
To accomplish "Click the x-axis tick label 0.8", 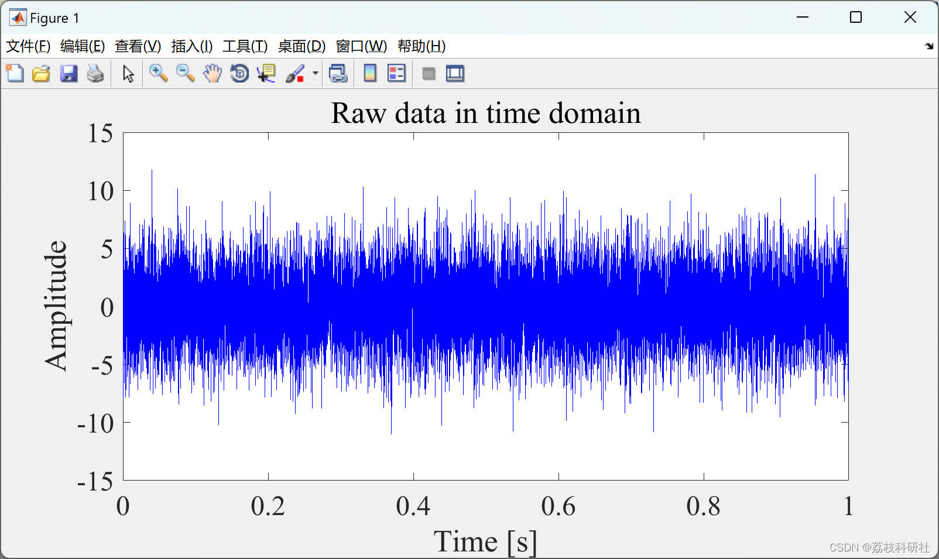I will [704, 506].
